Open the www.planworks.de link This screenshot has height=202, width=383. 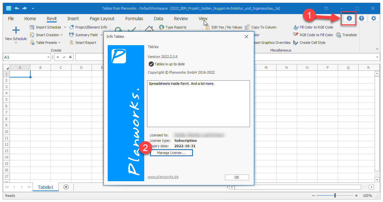tap(163, 177)
